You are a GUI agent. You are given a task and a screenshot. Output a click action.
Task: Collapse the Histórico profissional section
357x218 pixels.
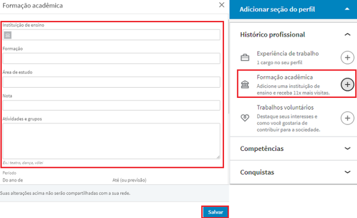click(x=347, y=34)
